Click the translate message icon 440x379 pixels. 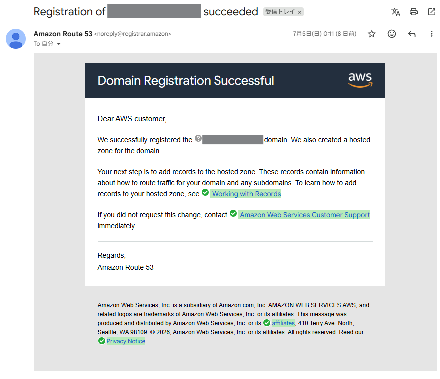396,12
